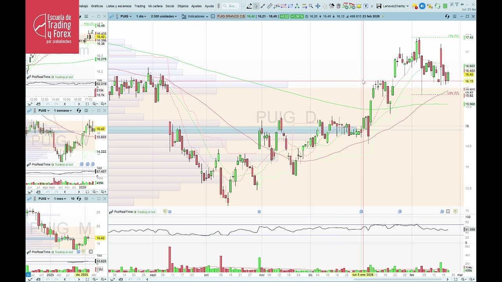Click the alert bell icon
The height and width of the screenshot is (282, 502).
359,6
